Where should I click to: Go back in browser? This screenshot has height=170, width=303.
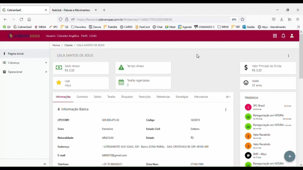coord(5,19)
